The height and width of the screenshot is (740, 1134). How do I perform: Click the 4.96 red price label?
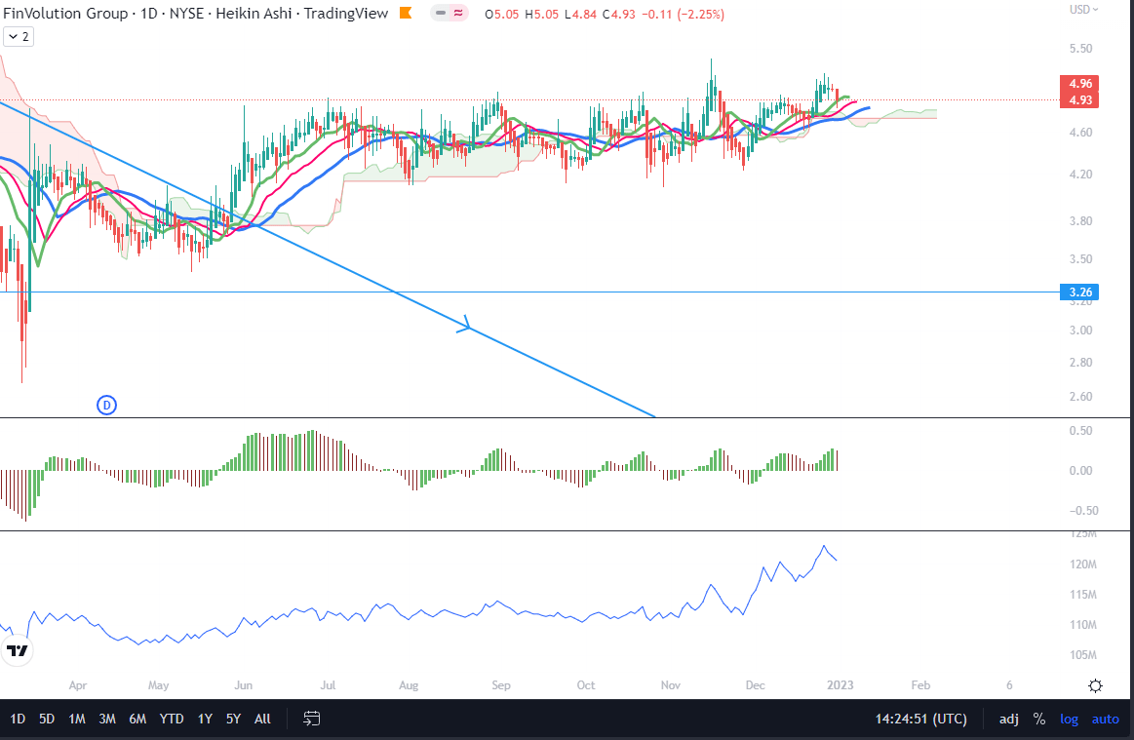[1079, 84]
